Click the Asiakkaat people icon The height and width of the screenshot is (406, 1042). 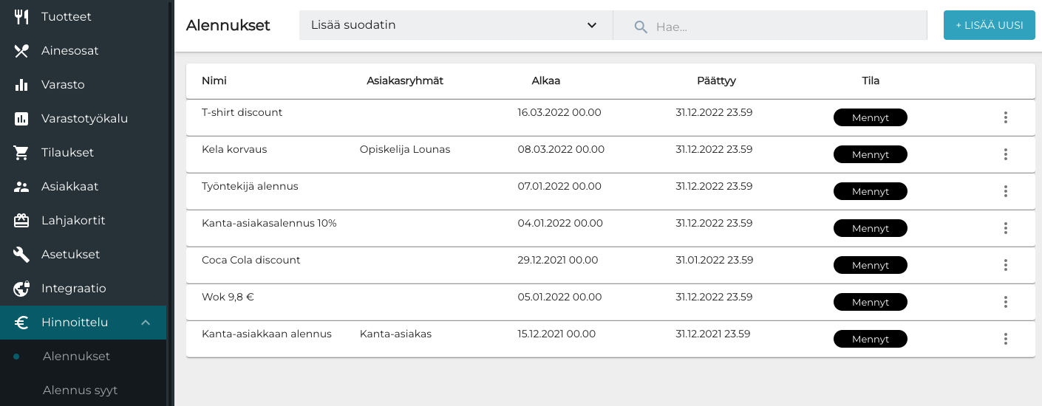pos(21,187)
